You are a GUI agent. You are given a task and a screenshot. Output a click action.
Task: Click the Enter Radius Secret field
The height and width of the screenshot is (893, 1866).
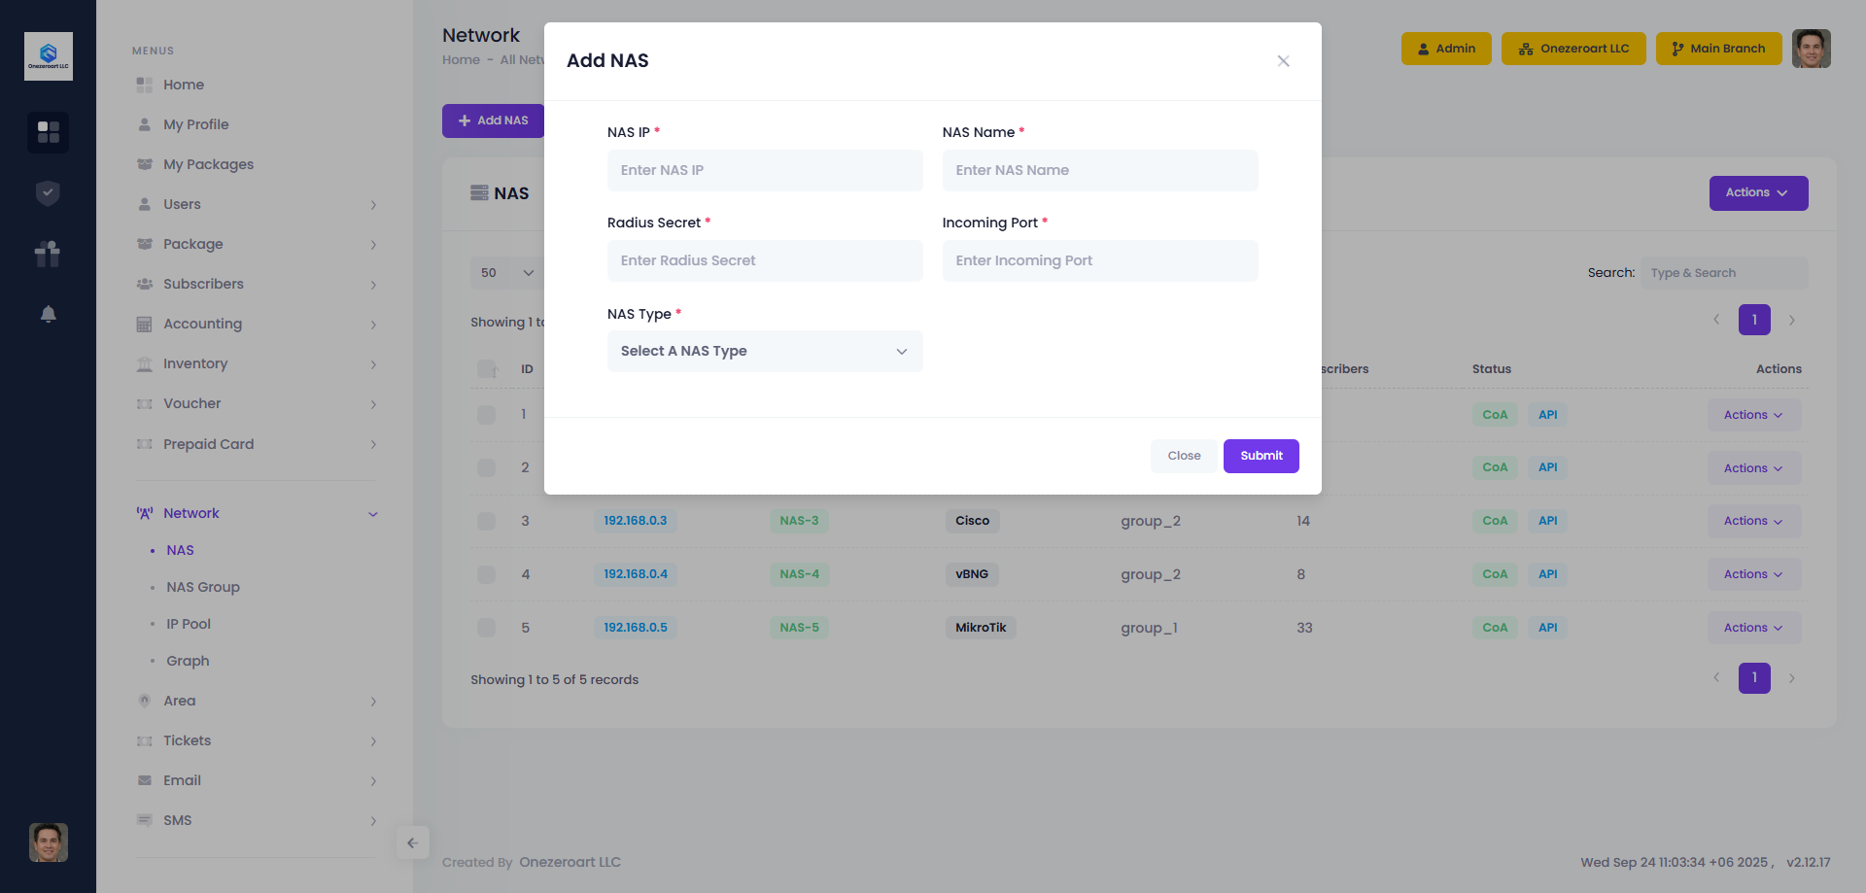tap(765, 260)
